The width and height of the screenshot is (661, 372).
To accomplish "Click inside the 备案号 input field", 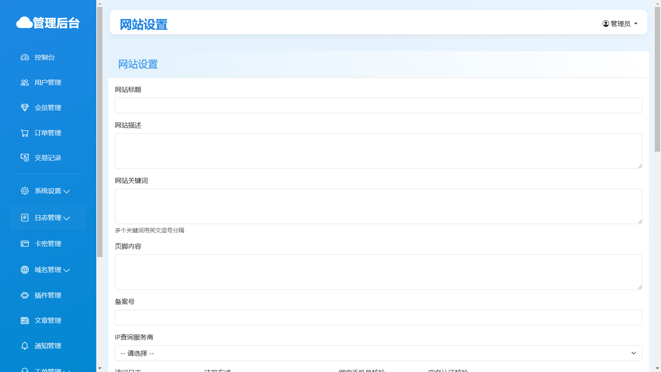I will point(378,317).
